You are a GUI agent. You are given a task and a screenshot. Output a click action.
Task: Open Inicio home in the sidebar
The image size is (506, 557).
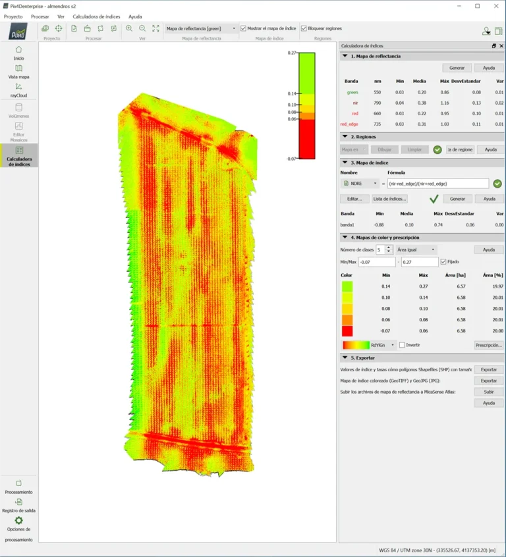click(x=19, y=53)
